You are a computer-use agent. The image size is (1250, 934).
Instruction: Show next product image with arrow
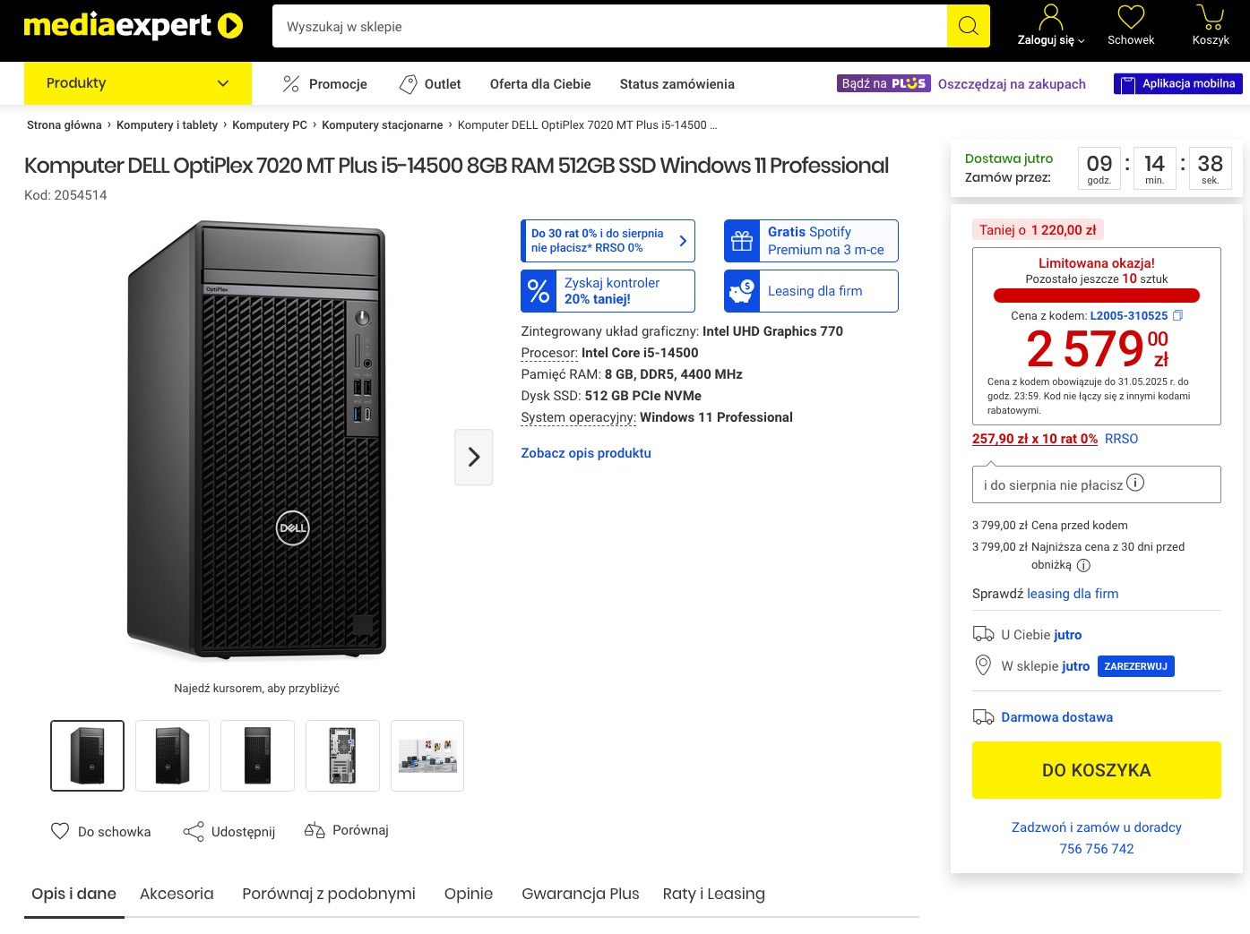pos(474,457)
